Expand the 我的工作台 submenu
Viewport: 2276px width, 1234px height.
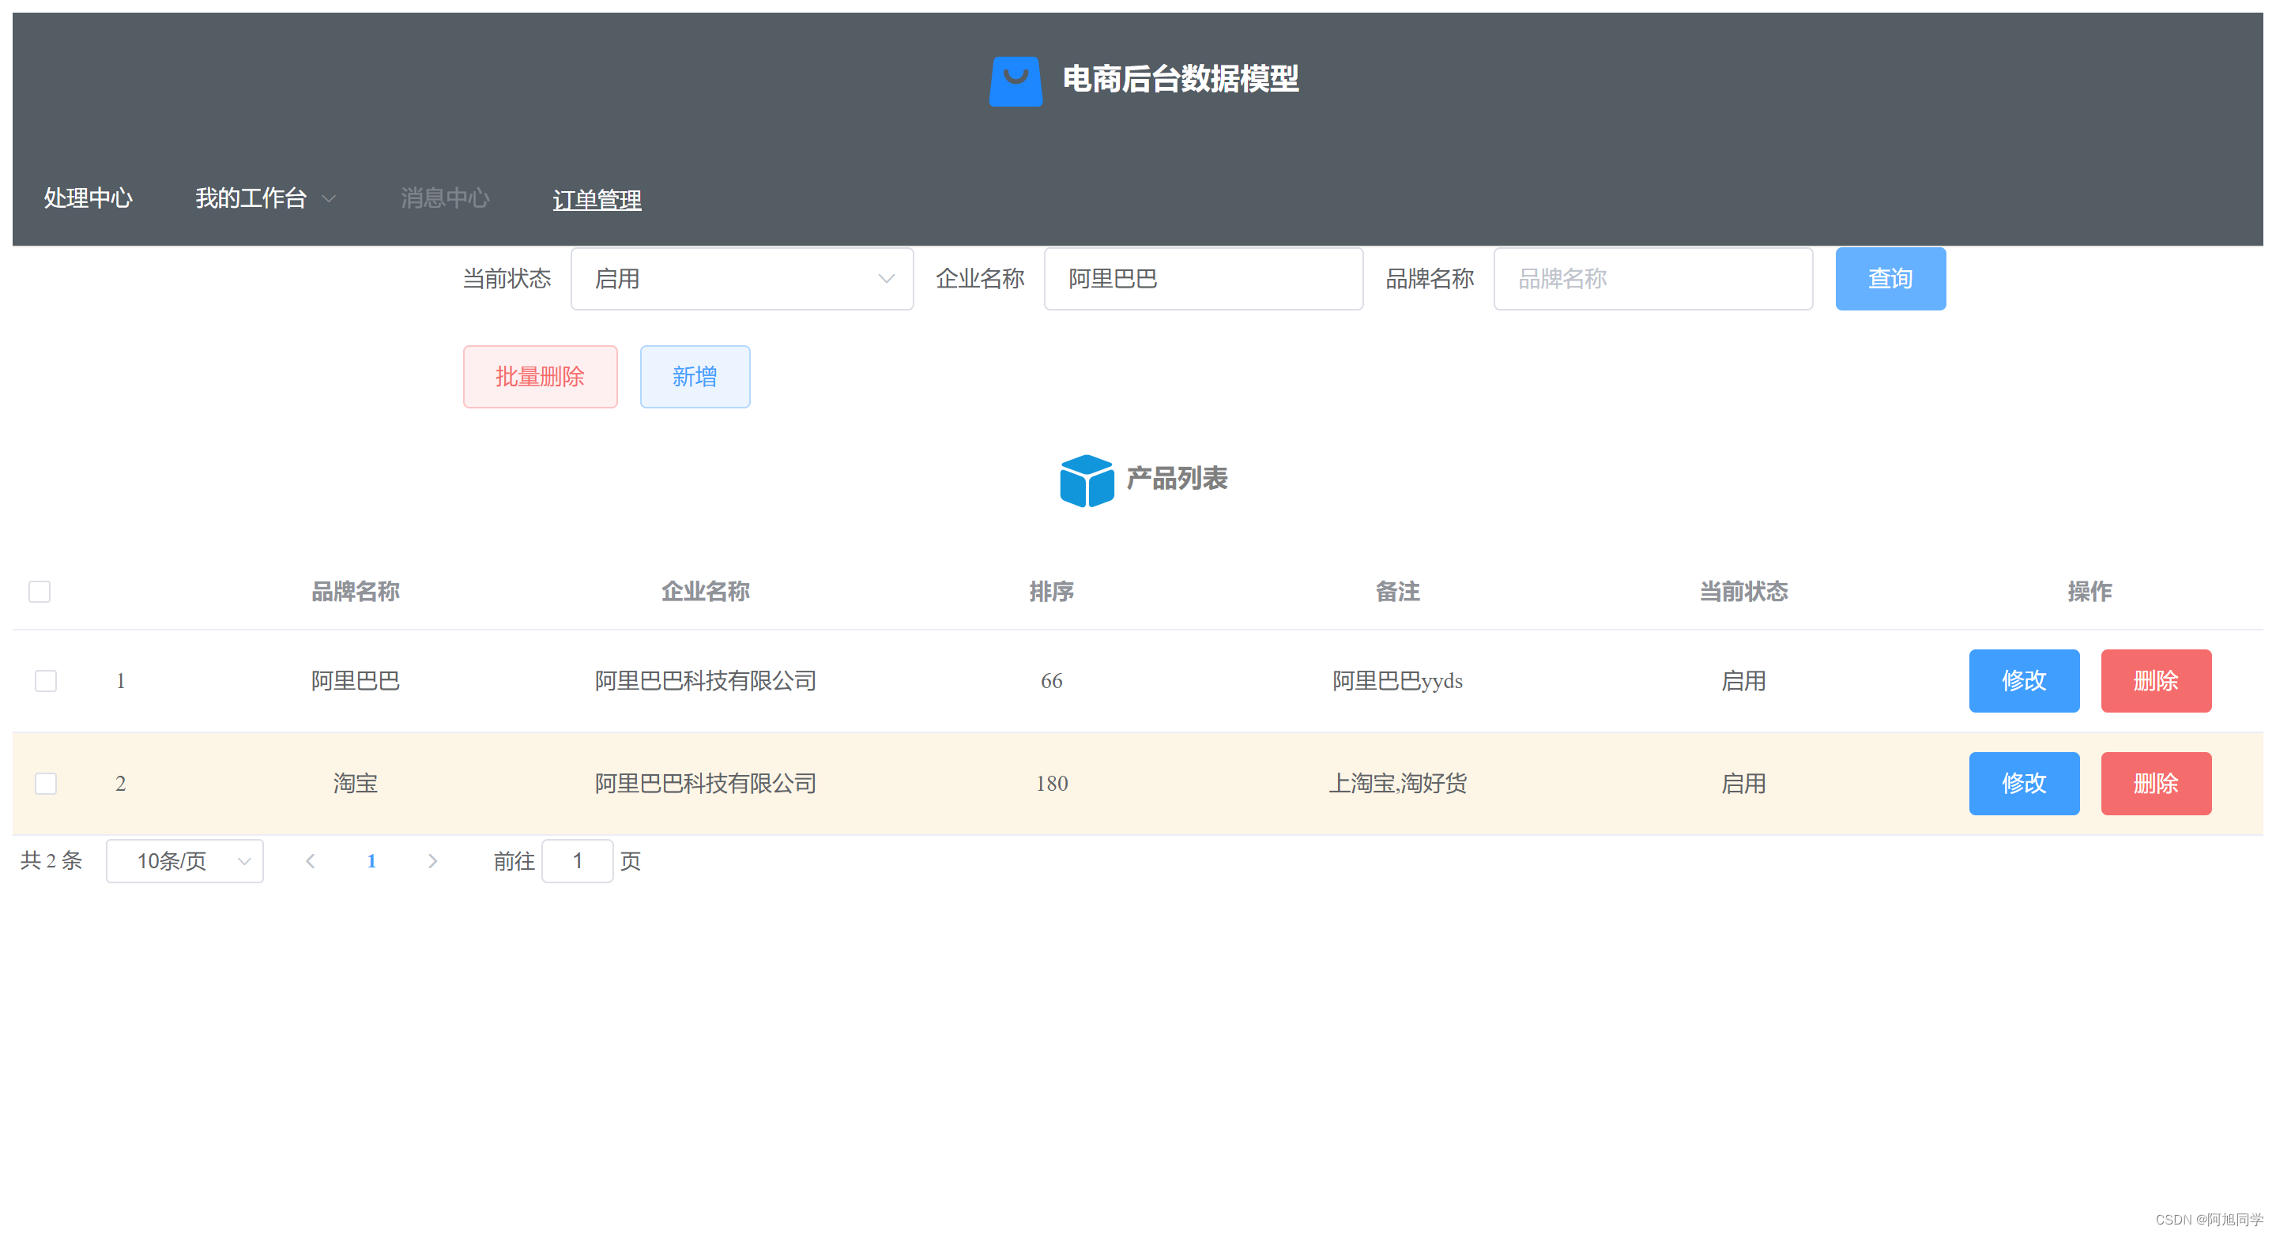coord(264,198)
